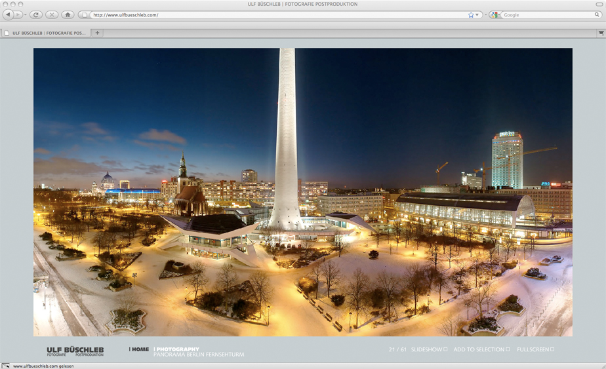Open a new tab with the plus button

[x=98, y=33]
